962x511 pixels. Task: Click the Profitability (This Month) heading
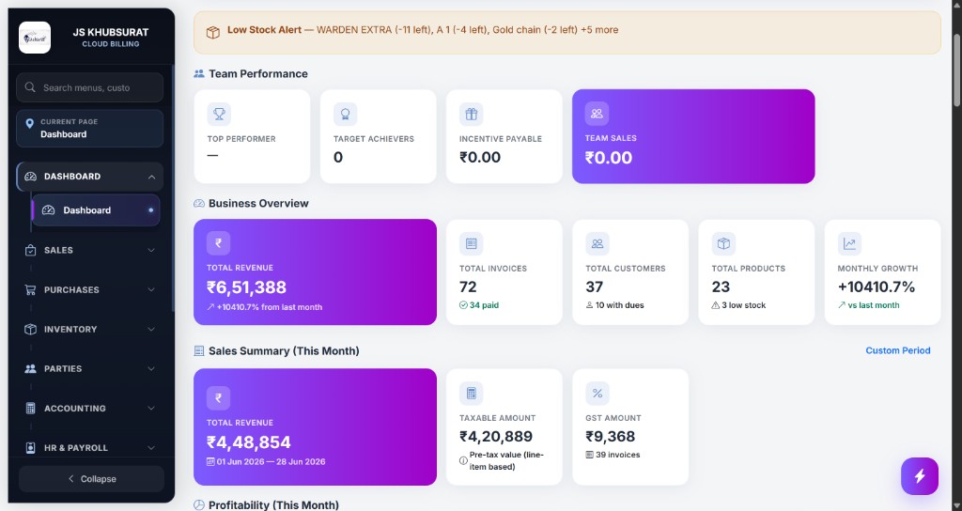coord(273,504)
